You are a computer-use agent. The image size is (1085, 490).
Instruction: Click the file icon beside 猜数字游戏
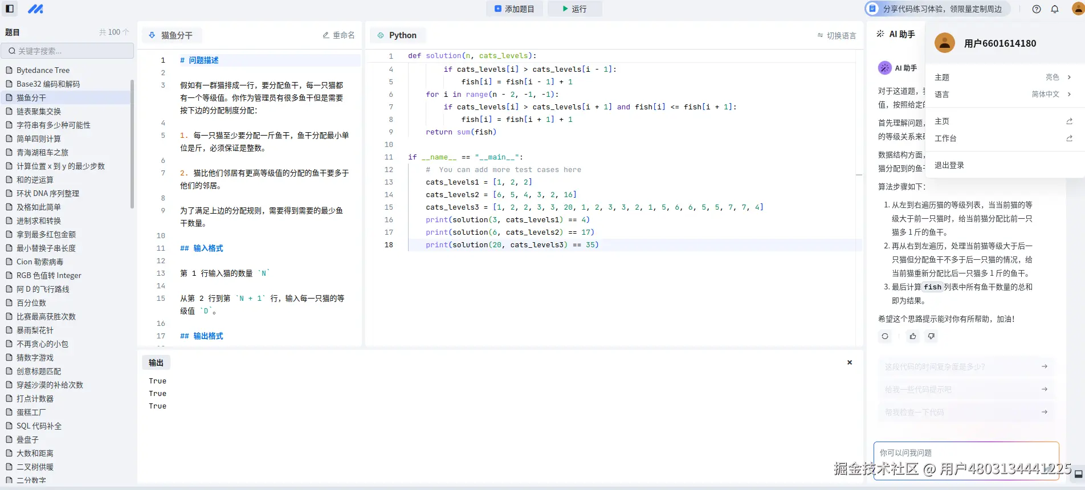coord(9,357)
